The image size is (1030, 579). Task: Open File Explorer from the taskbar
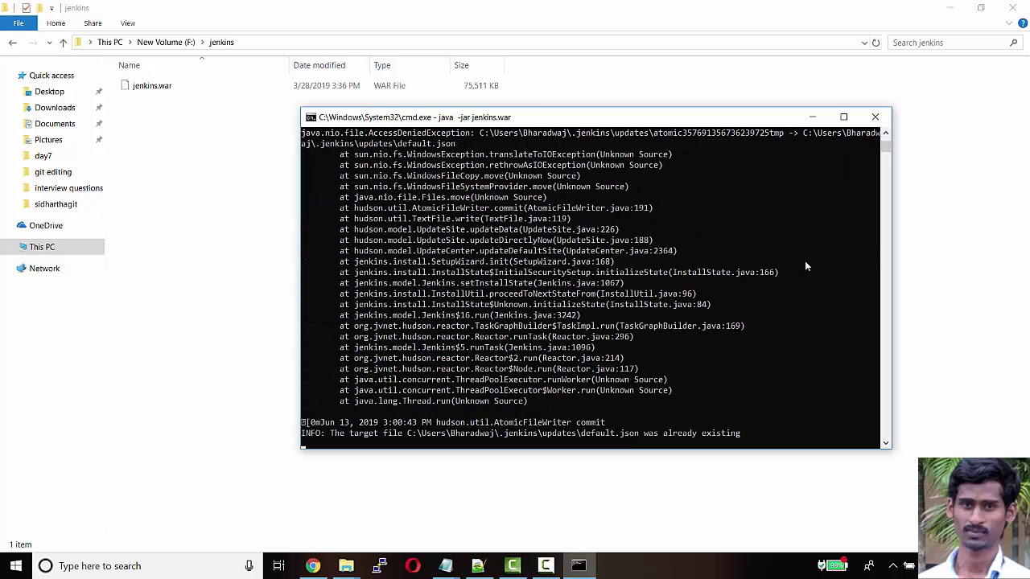pyautogui.click(x=346, y=565)
